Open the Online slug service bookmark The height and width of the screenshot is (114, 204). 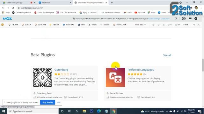[22, 13]
